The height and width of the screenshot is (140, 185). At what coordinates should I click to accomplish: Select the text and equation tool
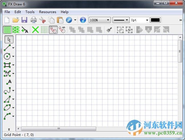point(7,74)
